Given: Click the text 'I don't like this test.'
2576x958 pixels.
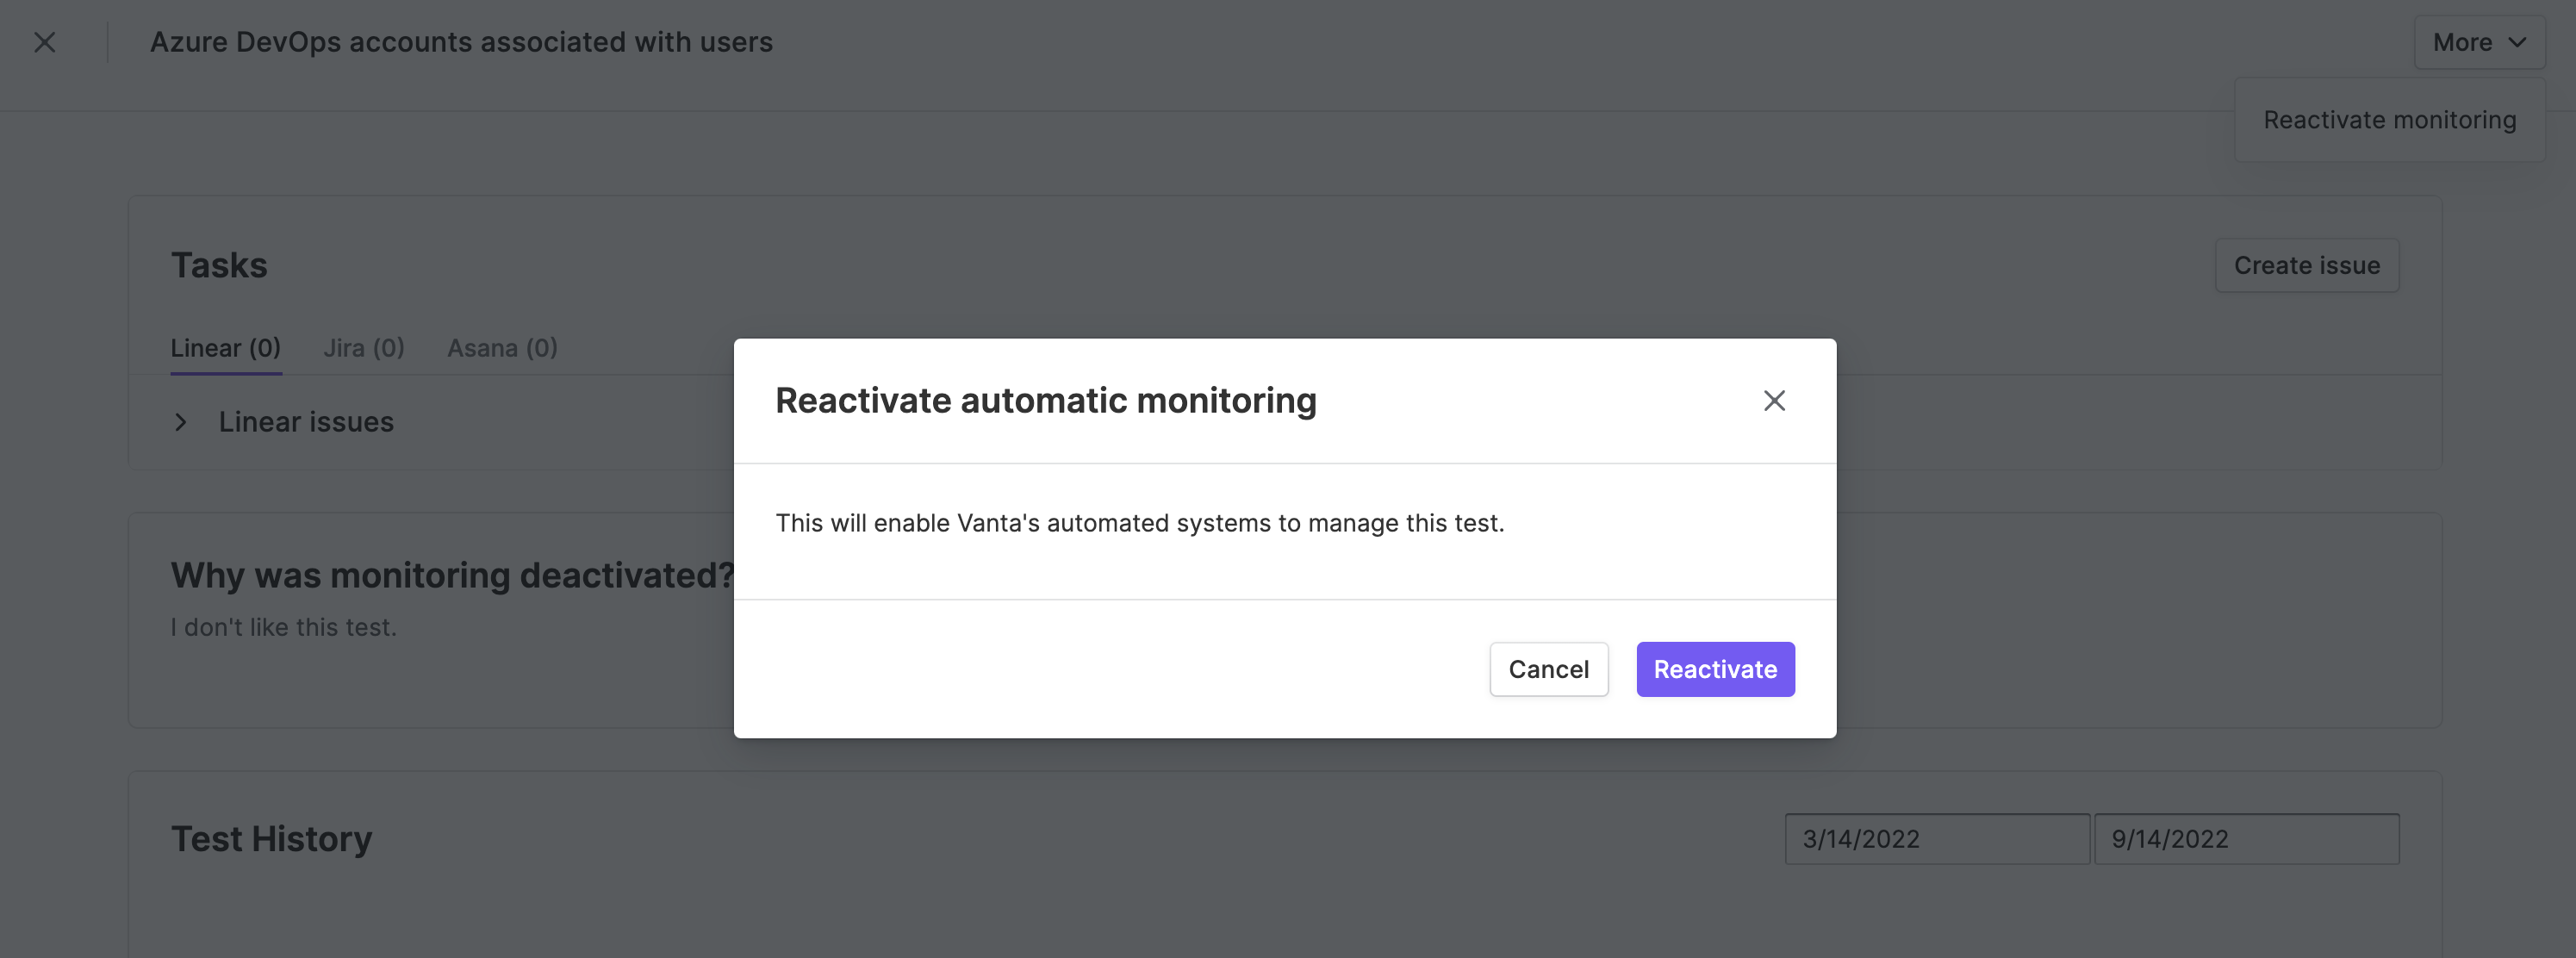Looking at the screenshot, I should 283,627.
